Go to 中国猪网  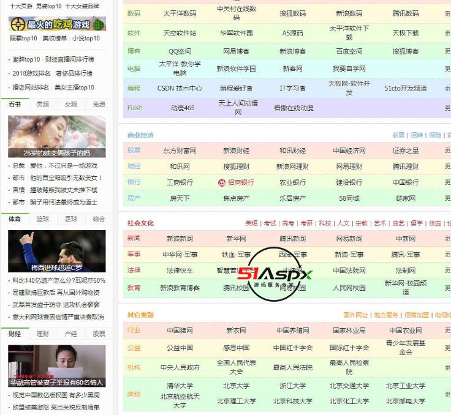tap(180, 331)
